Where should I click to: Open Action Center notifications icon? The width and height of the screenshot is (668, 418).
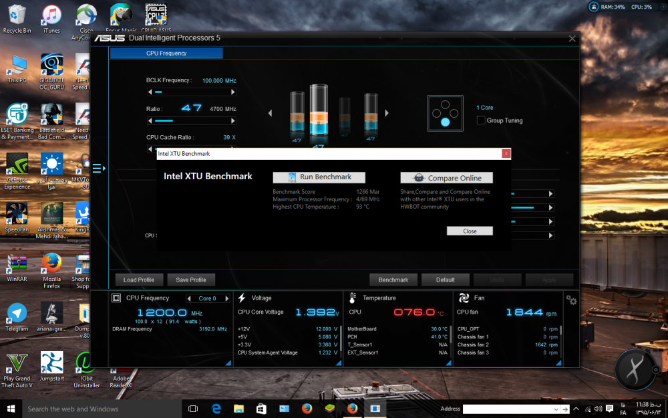609,409
